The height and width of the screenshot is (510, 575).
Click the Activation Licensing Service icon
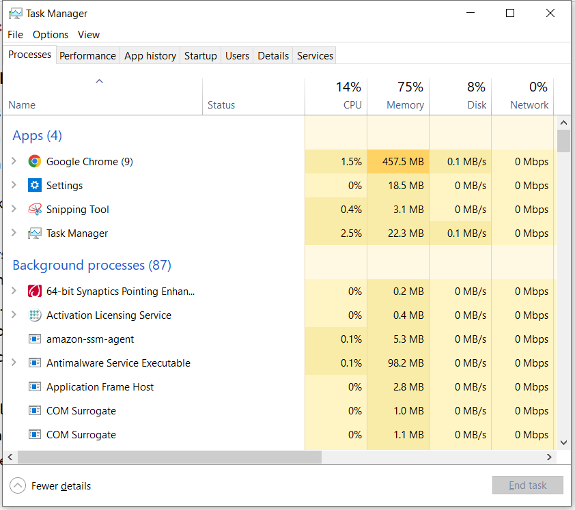tap(35, 315)
